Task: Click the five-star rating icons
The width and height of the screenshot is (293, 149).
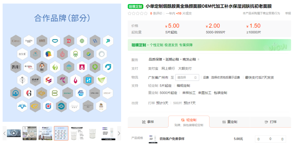Action: tap(138, 13)
